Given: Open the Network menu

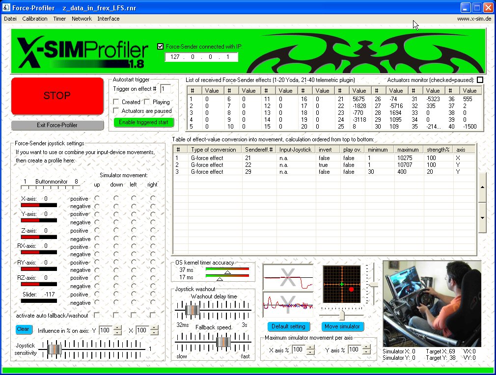Looking at the screenshot, I should pos(82,19).
